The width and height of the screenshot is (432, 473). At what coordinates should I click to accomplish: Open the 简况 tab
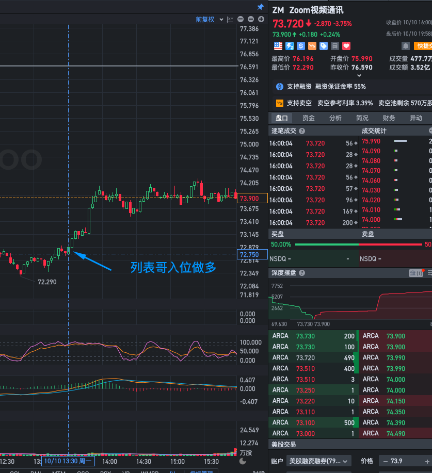362,118
